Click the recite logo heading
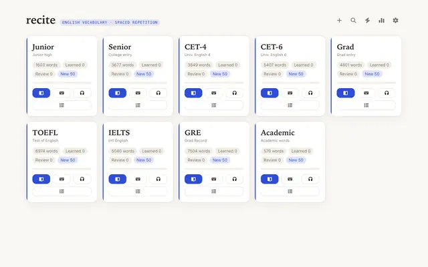 (41, 20)
